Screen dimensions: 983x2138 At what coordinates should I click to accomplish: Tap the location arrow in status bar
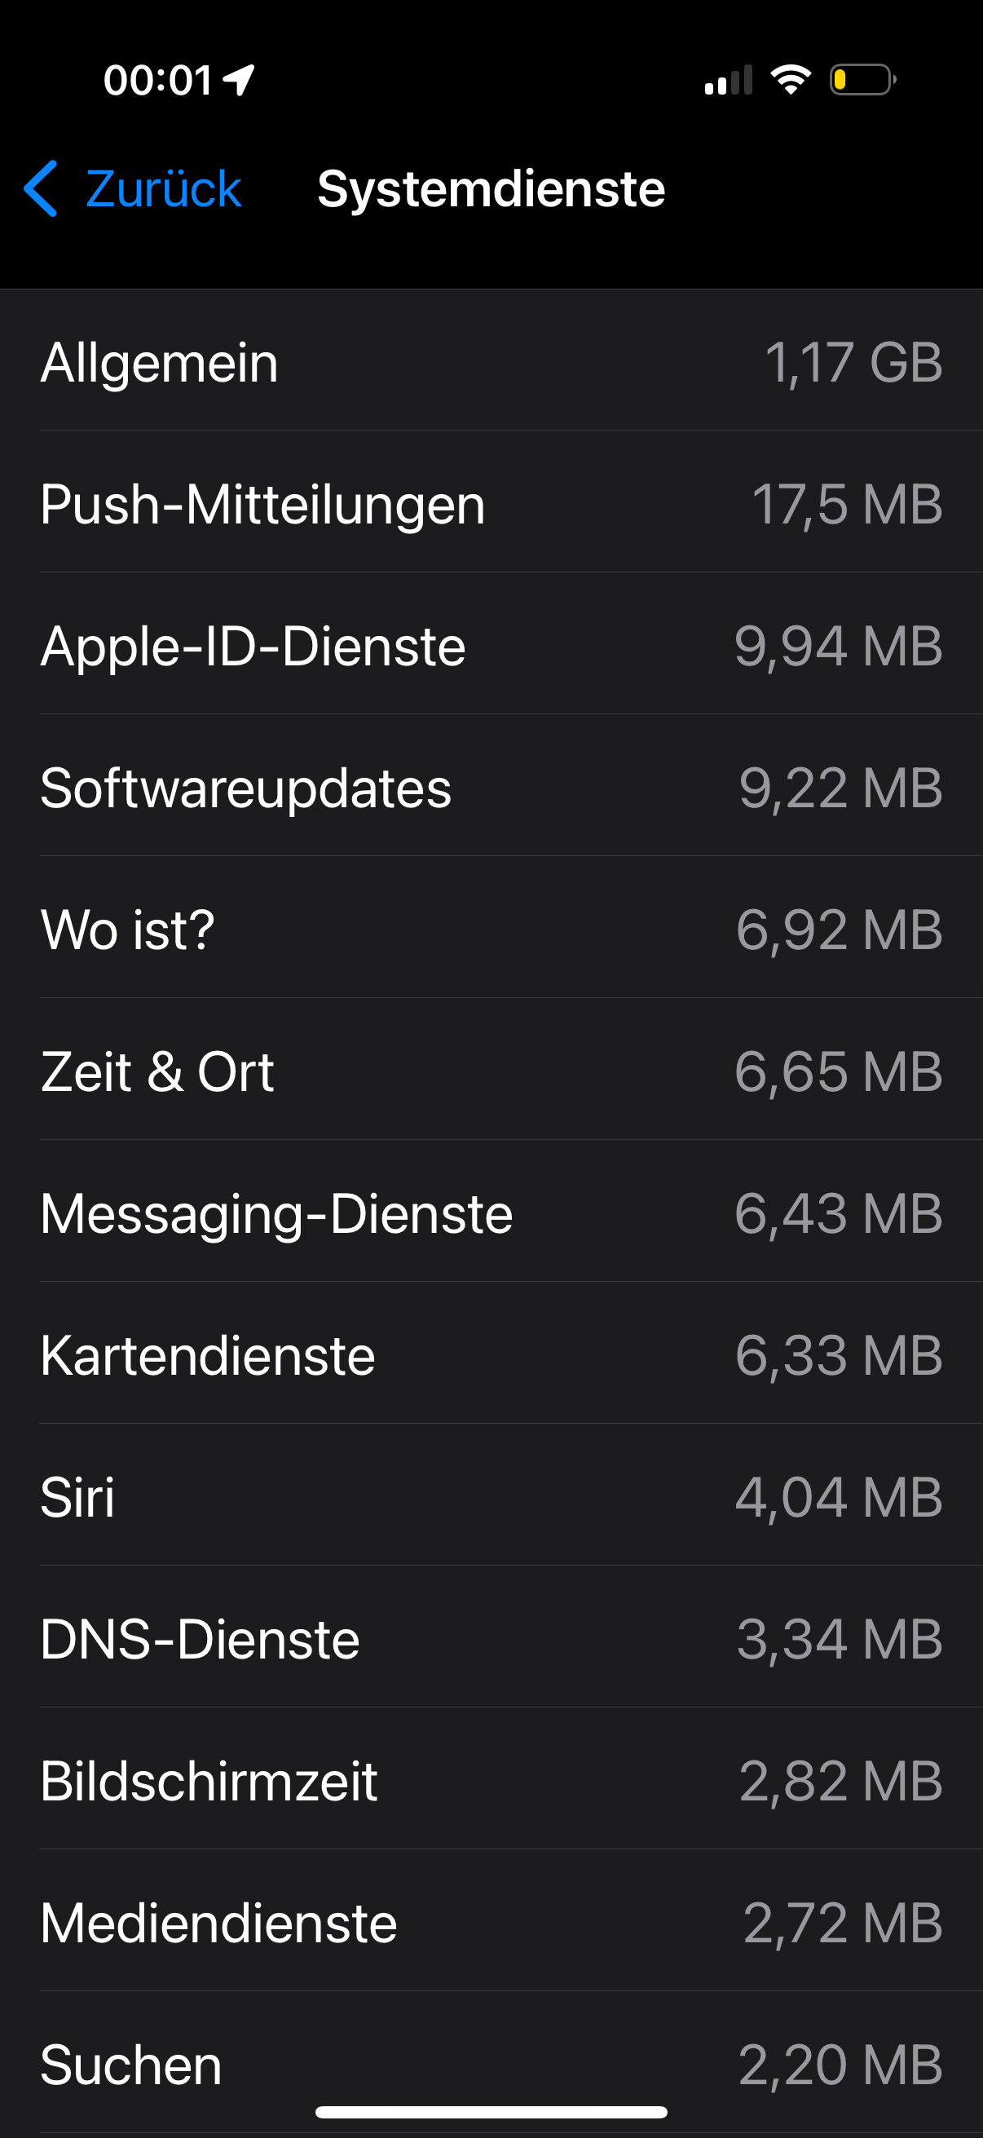pos(240,80)
